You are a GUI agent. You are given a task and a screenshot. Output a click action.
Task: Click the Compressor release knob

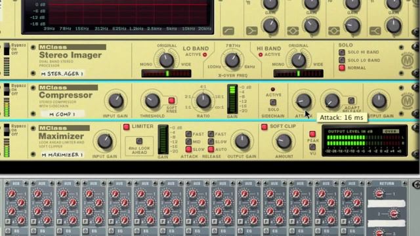332,101
